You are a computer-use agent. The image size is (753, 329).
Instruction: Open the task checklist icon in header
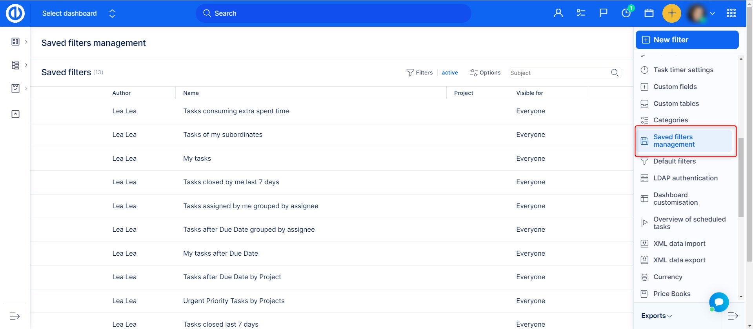coord(581,13)
